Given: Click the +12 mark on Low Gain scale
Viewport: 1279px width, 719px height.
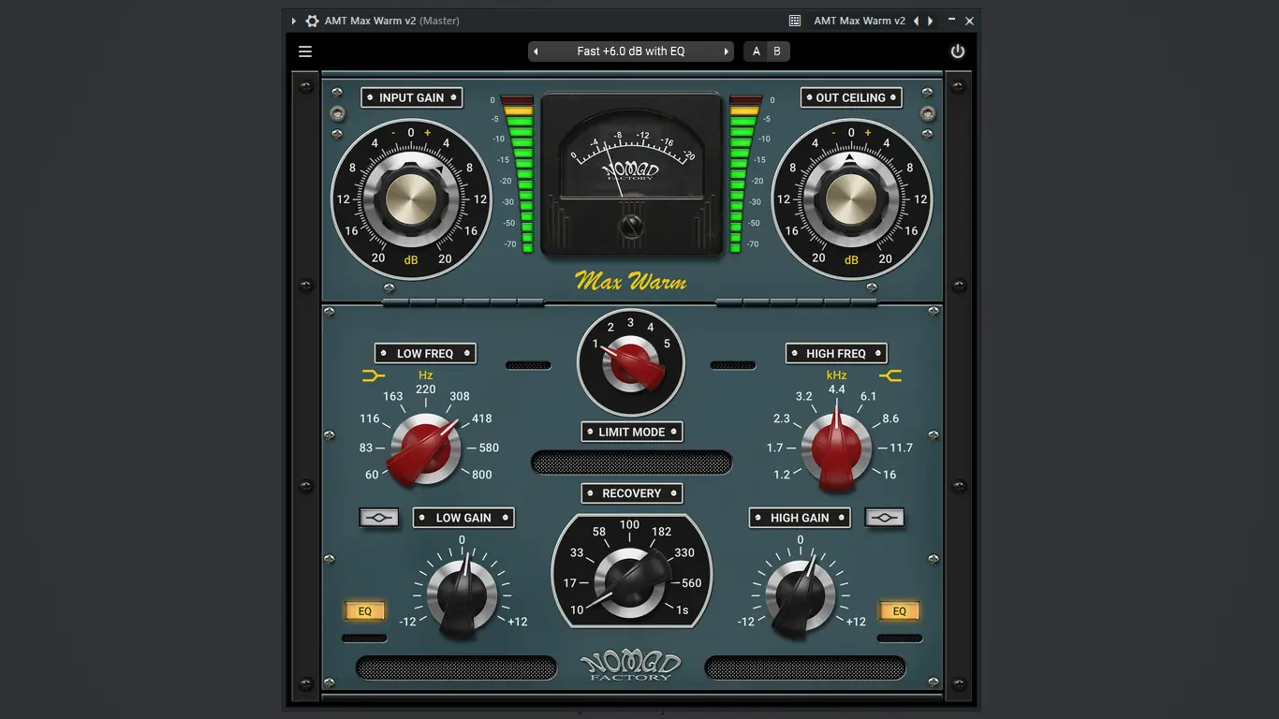Looking at the screenshot, I should click(x=518, y=622).
